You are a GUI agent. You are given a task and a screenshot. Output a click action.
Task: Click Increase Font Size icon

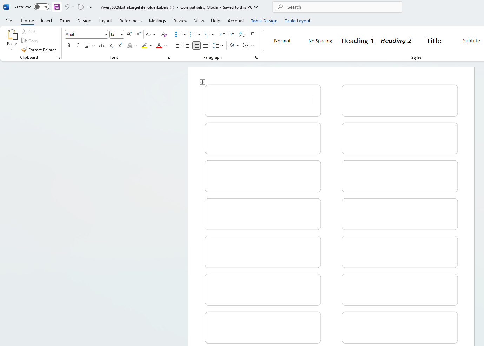coord(129,34)
